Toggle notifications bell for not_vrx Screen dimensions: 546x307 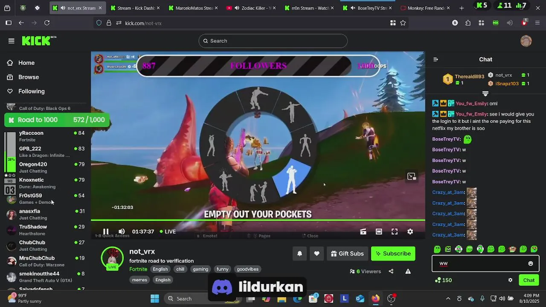(x=299, y=254)
